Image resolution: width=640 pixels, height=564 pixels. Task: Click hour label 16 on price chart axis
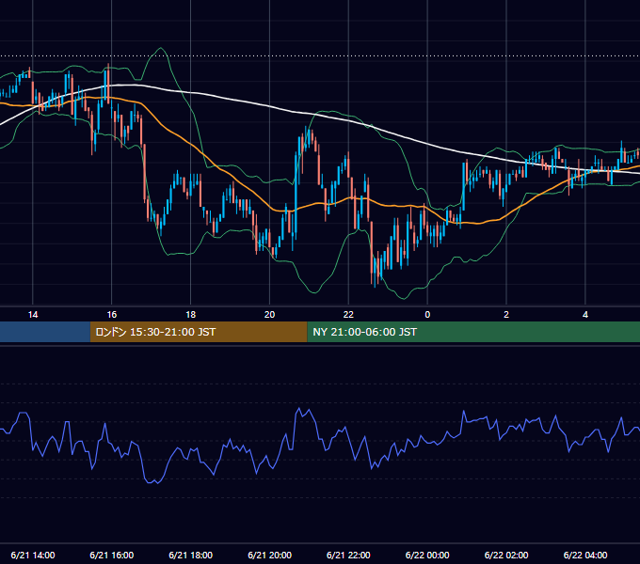click(x=111, y=315)
